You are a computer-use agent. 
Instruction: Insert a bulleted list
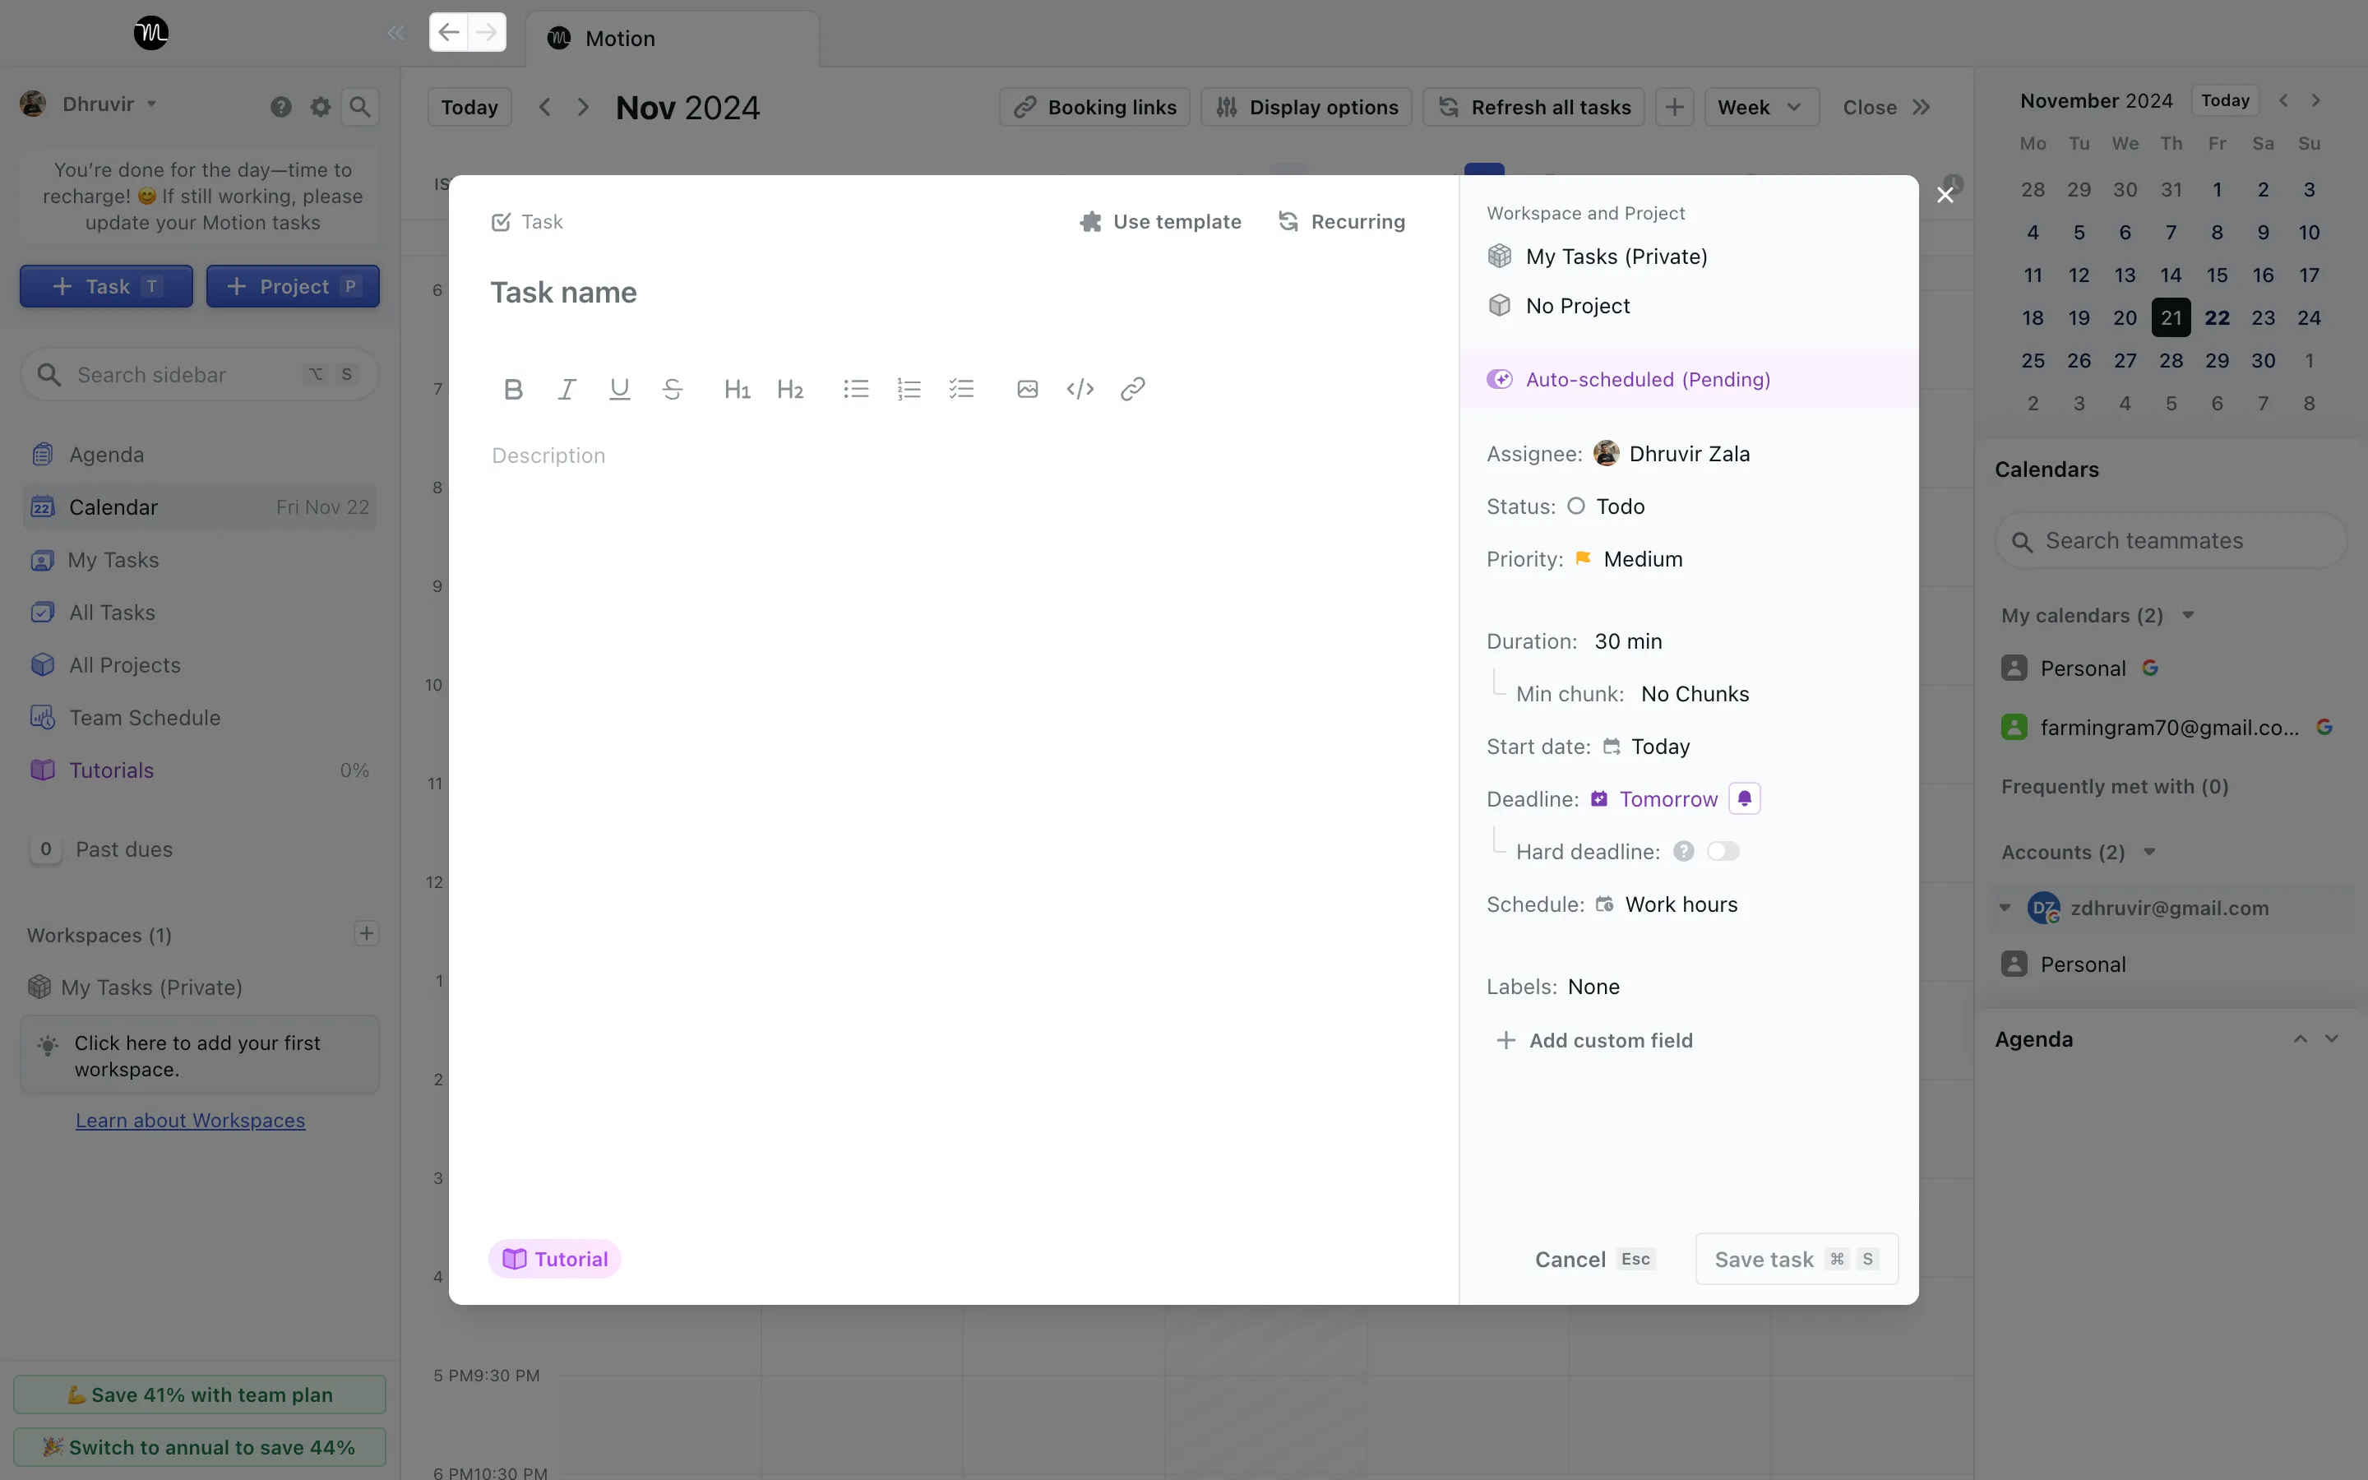click(x=856, y=390)
